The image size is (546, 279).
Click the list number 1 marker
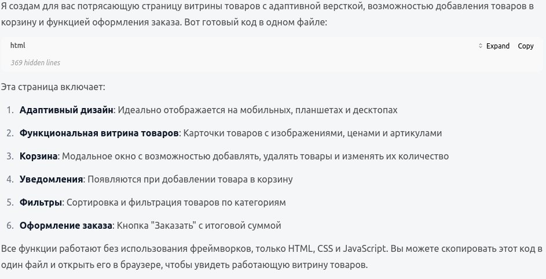(x=10, y=110)
